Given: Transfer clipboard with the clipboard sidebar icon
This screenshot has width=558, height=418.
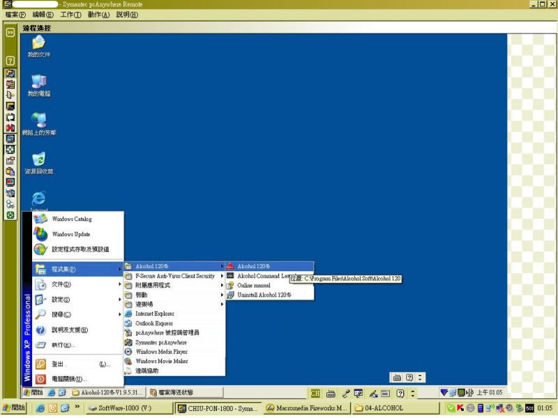Looking at the screenshot, I should coord(10,171).
